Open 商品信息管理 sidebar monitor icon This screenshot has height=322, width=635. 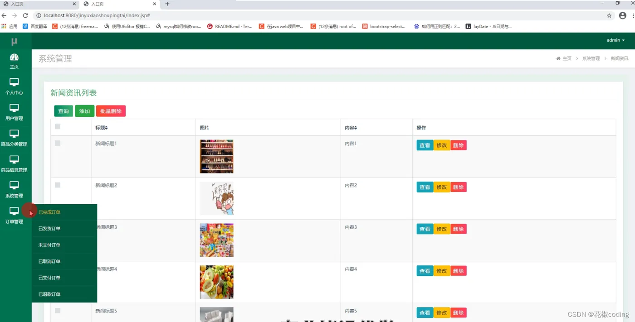pos(14,160)
